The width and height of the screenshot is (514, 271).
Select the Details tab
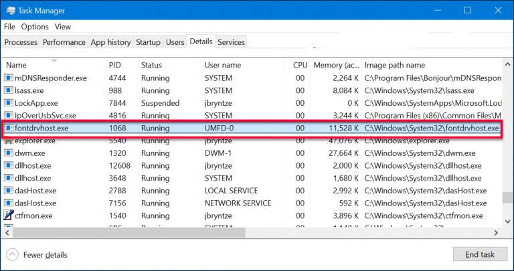click(x=201, y=41)
